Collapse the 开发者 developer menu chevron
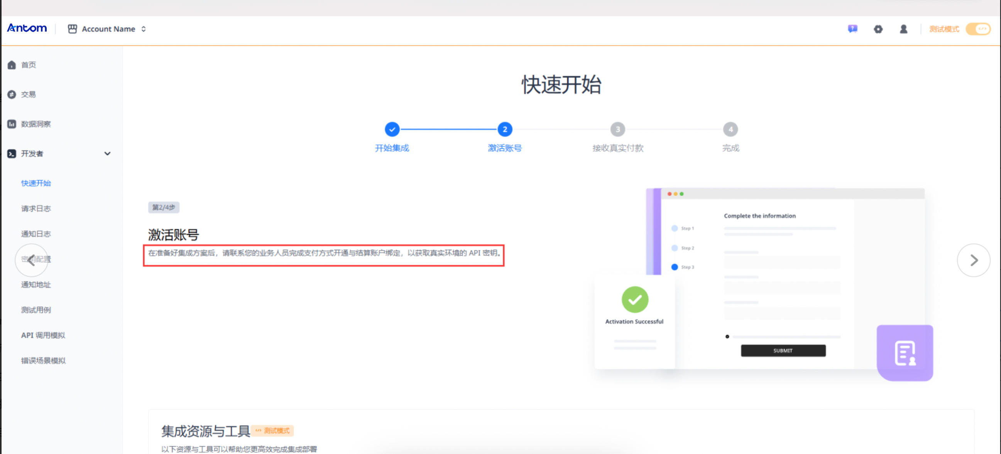The height and width of the screenshot is (454, 1001). coord(107,154)
